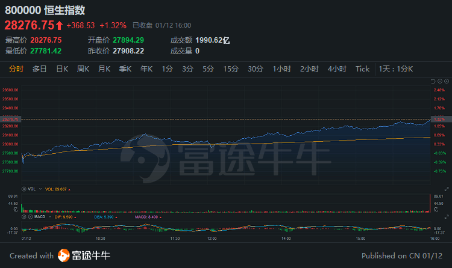The image size is (452, 268).
Task: Switch to the 周K chart tab
Action: (x=83, y=69)
